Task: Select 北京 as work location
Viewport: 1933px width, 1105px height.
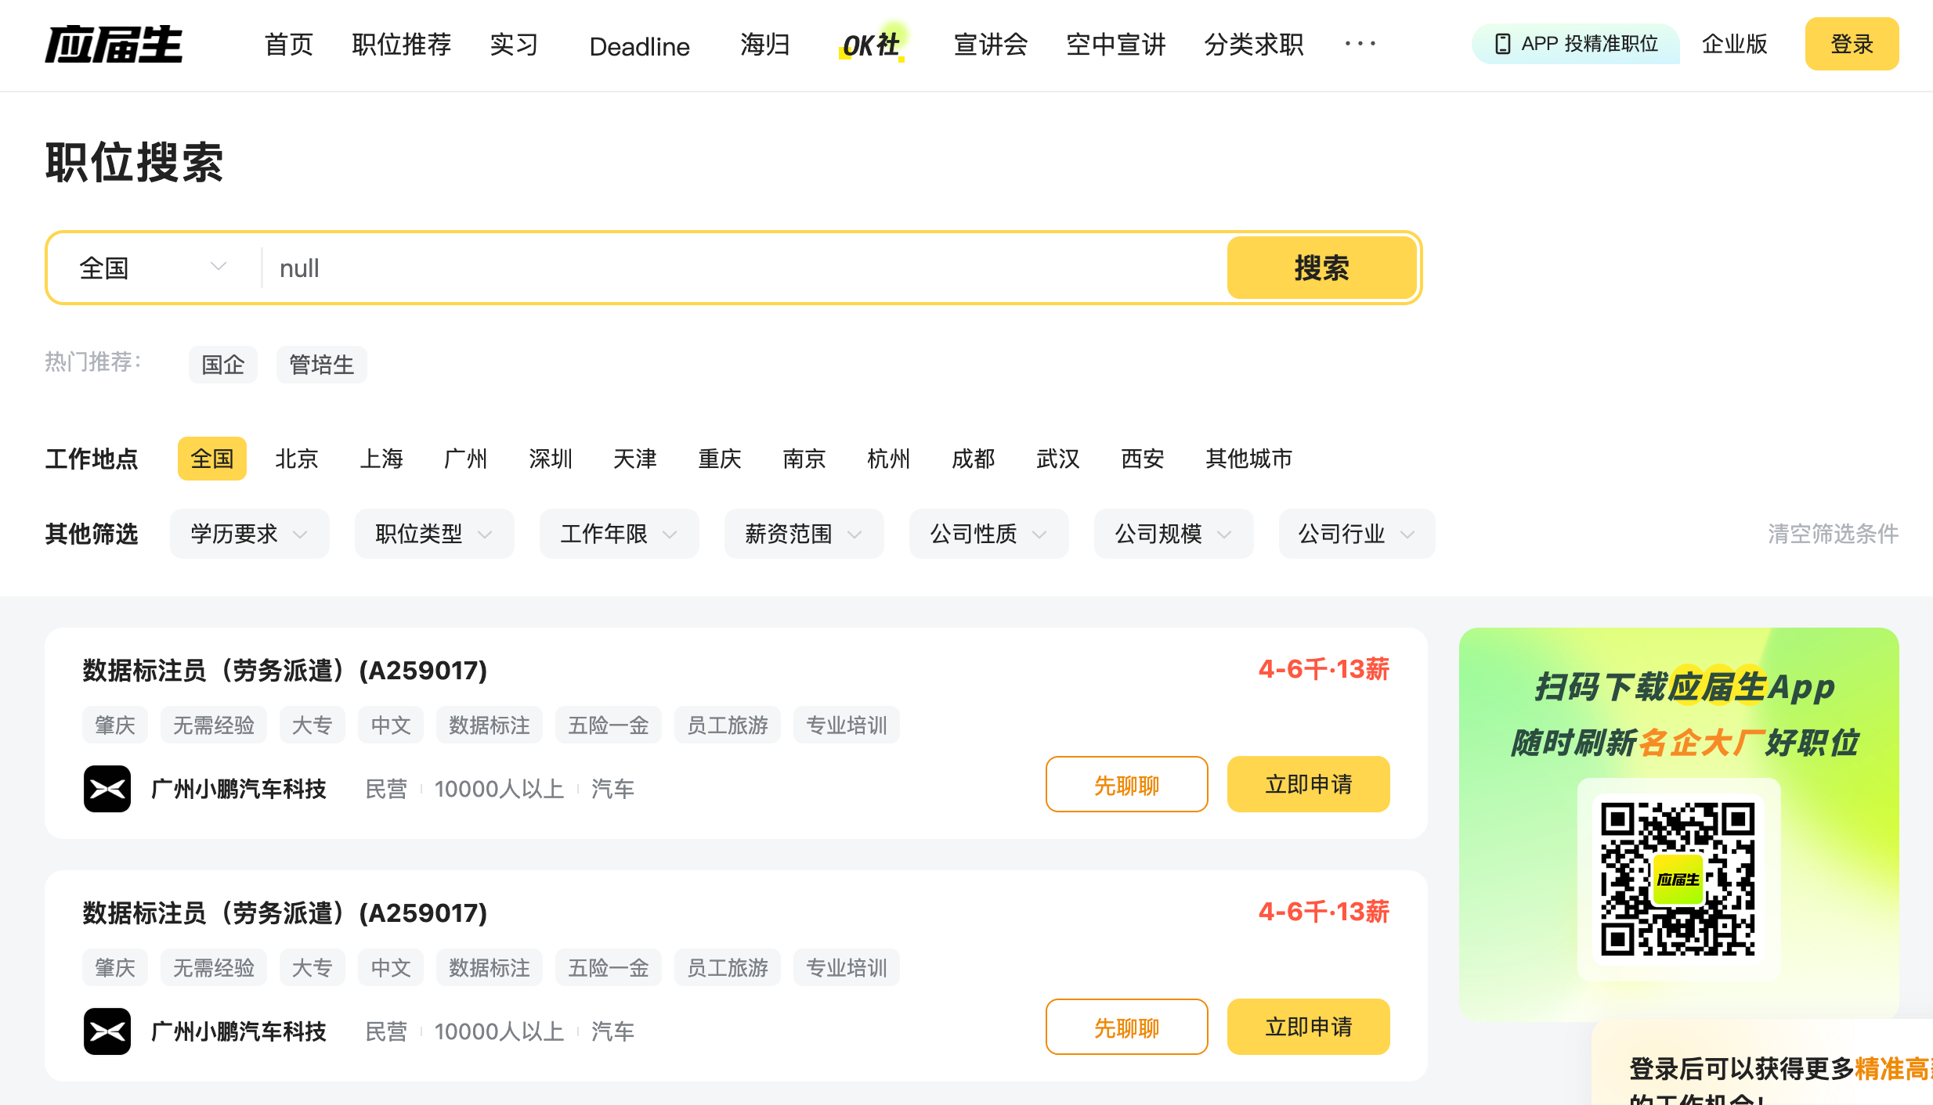Action: coord(297,459)
